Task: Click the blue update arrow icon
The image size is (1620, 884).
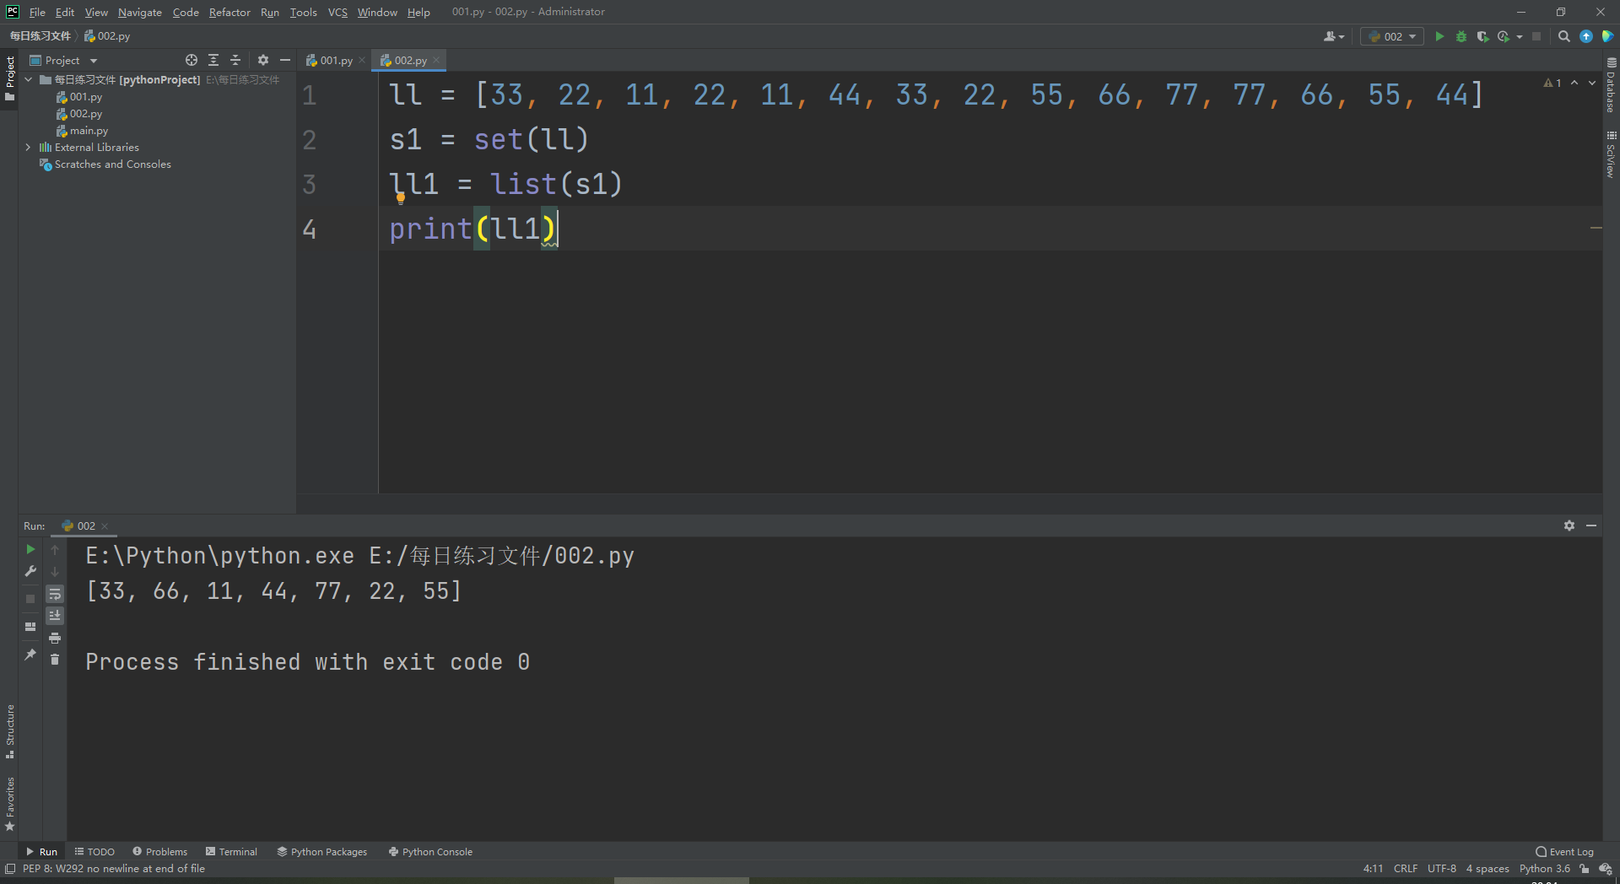Action: click(x=1586, y=36)
